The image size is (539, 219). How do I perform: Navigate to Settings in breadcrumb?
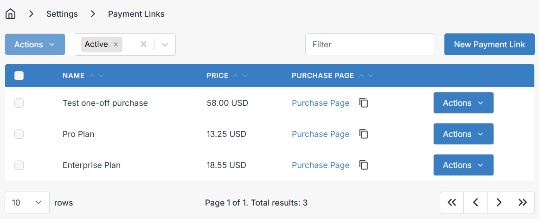[62, 14]
